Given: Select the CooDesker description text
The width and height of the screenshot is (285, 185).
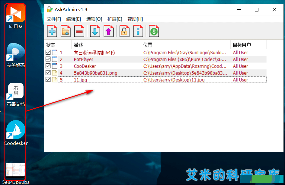Looking at the screenshot, I should (x=85, y=66).
